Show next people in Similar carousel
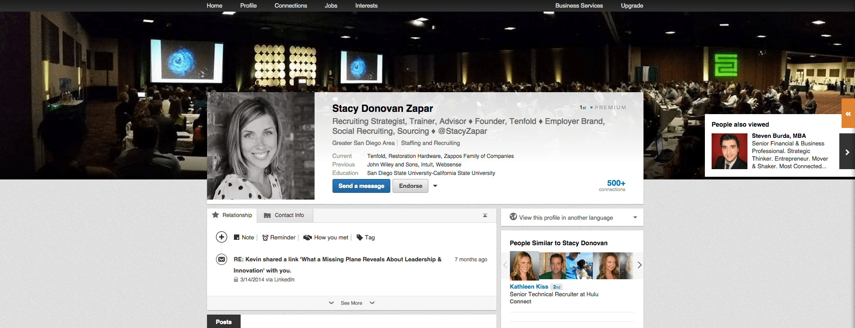This screenshot has height=328, width=855. [x=639, y=265]
